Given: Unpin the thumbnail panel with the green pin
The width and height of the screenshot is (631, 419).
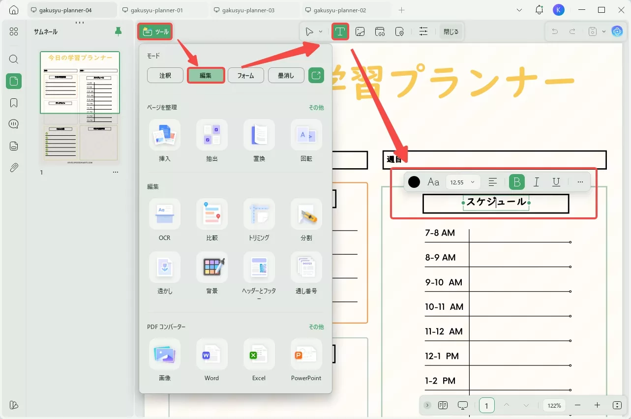Looking at the screenshot, I should (x=118, y=31).
